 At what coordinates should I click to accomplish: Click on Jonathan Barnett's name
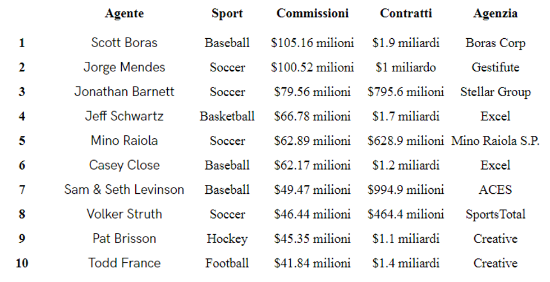(x=124, y=92)
